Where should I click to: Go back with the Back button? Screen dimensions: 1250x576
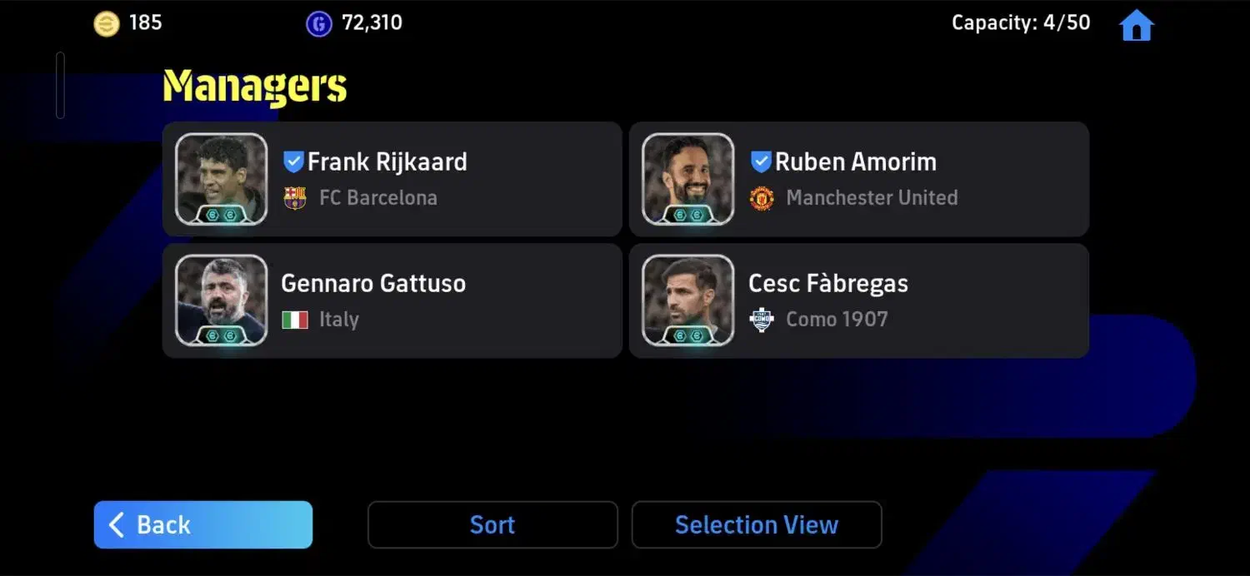pyautogui.click(x=203, y=525)
